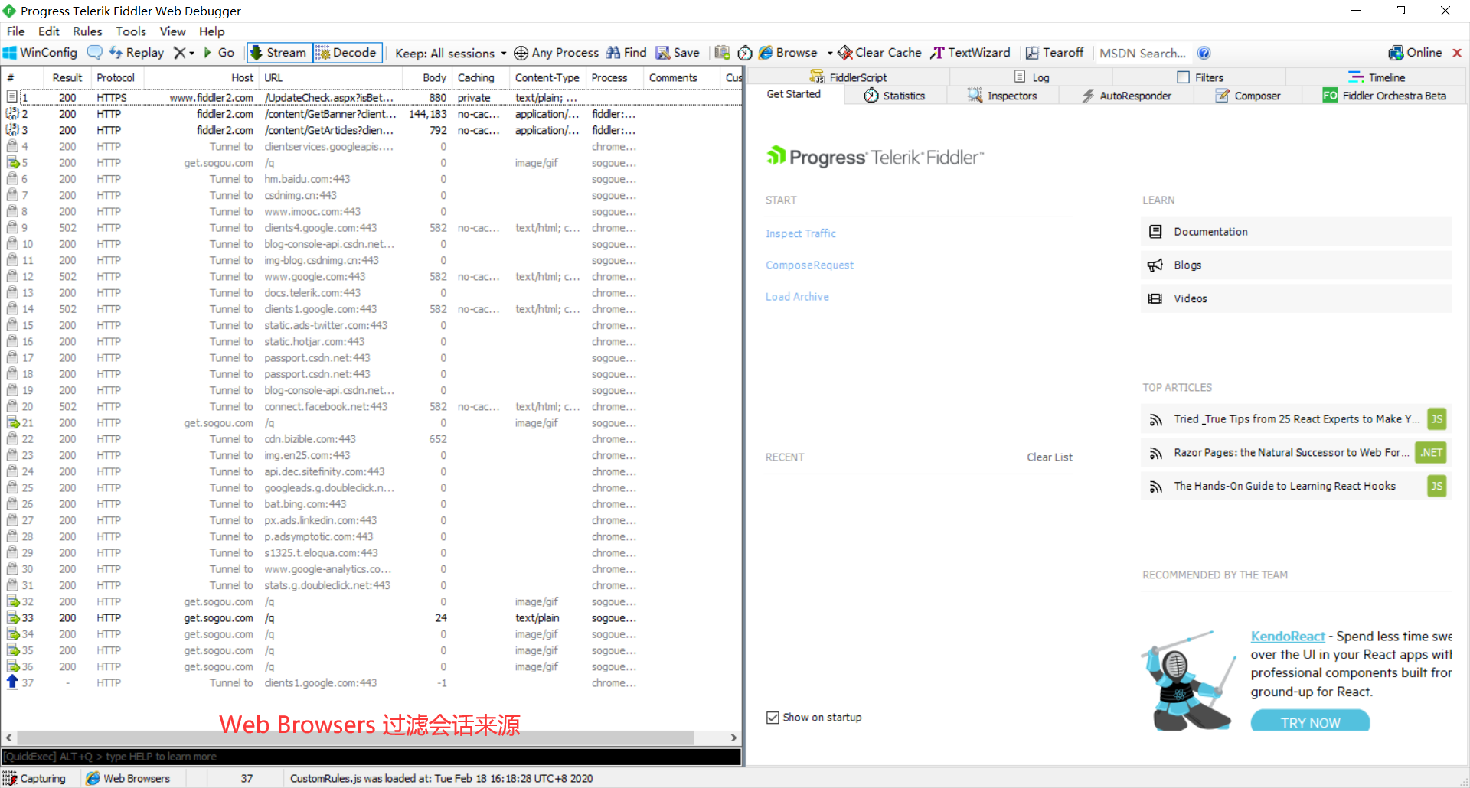The height and width of the screenshot is (788, 1470).
Task: Open Hands-On Guide to React Hooks article
Action: click(x=1295, y=487)
